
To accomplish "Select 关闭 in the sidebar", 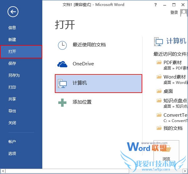I will coord(12,123).
